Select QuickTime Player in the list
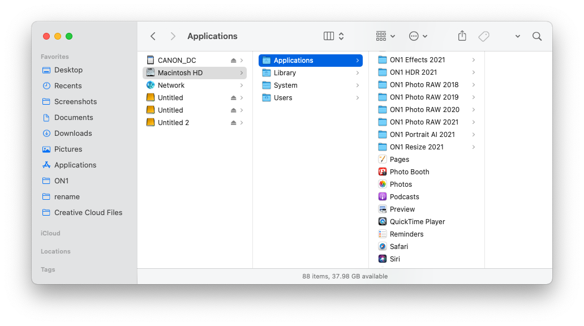Screen dimensions: 584x326 coord(417,222)
